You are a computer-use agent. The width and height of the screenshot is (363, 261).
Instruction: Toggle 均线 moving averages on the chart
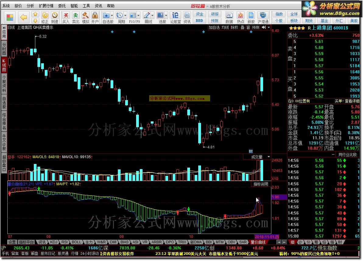(225, 27)
